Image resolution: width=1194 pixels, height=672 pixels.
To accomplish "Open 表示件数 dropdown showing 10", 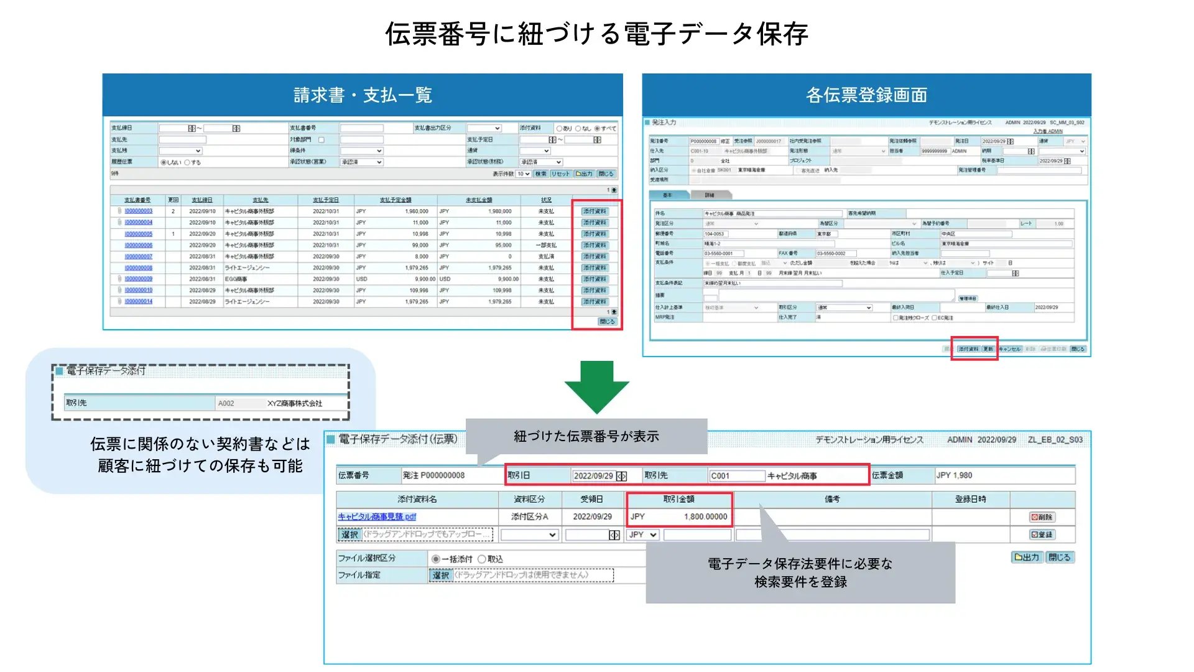I will (x=523, y=174).
